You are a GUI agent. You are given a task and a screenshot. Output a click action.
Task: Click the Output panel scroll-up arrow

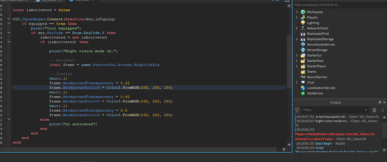[x=384, y=117]
